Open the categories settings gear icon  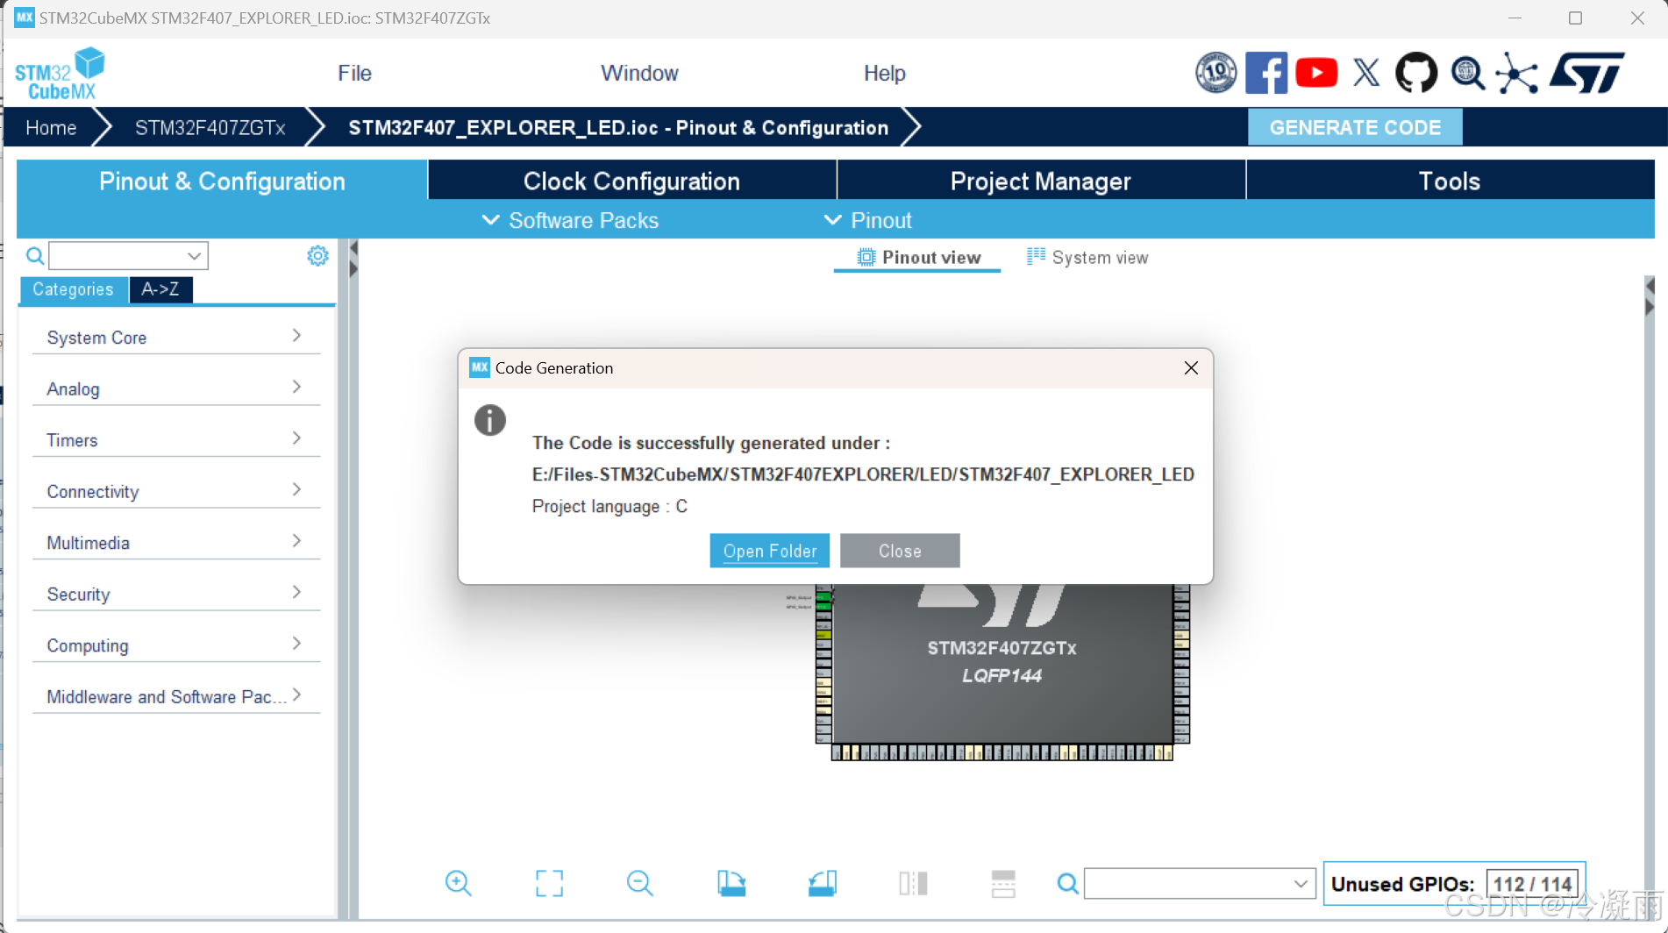click(317, 255)
